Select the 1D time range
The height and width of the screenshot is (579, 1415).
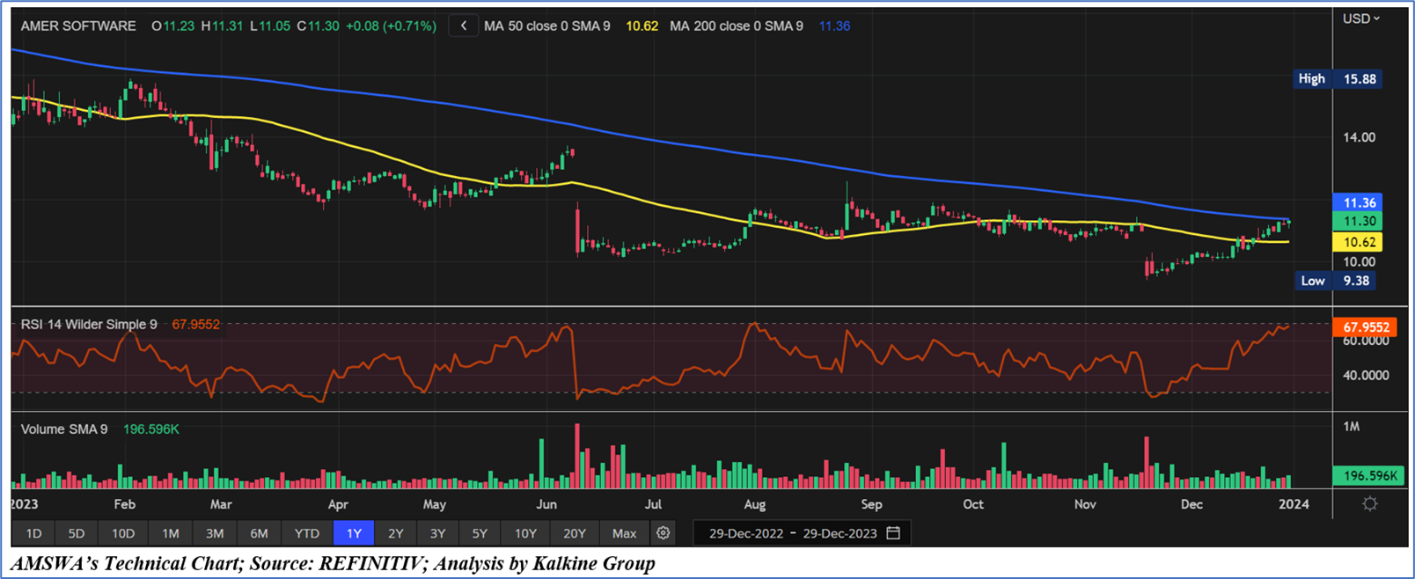tap(33, 533)
